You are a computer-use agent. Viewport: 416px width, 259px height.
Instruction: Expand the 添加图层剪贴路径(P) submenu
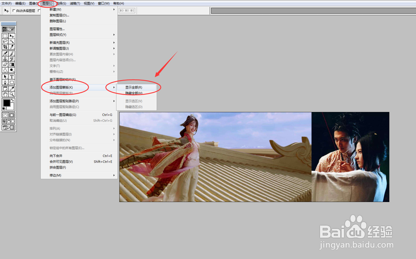point(79,101)
